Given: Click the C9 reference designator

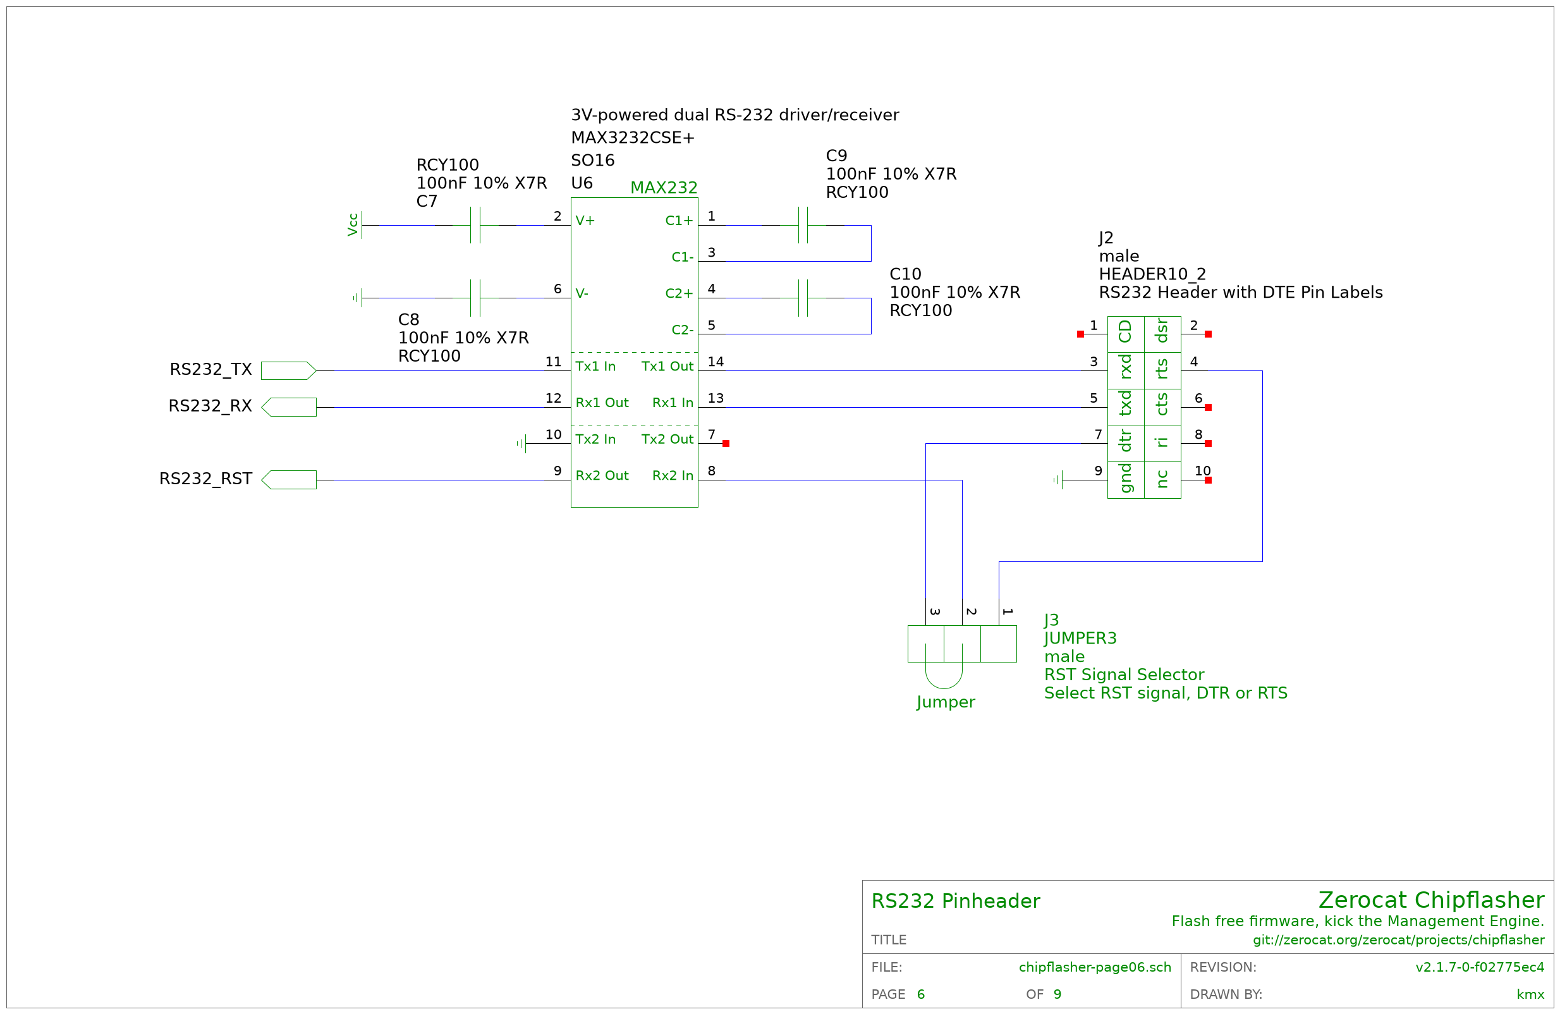Looking at the screenshot, I should (x=836, y=156).
